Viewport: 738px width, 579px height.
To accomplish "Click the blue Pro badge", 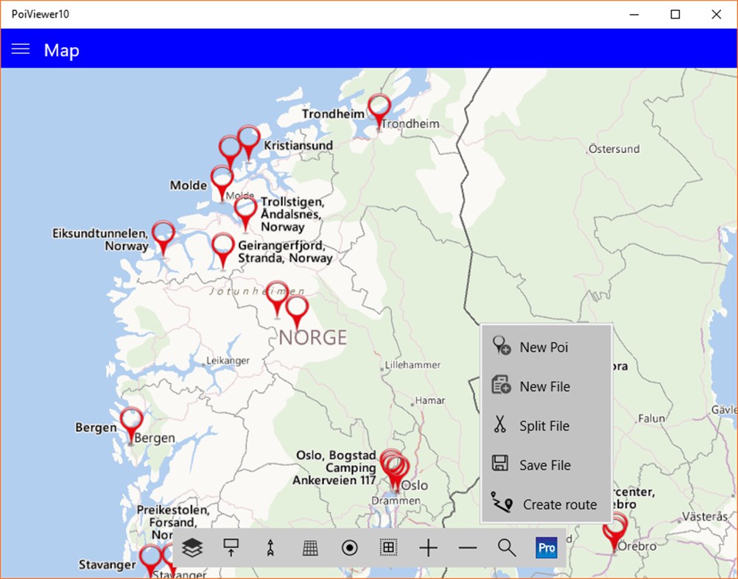I will click(547, 547).
